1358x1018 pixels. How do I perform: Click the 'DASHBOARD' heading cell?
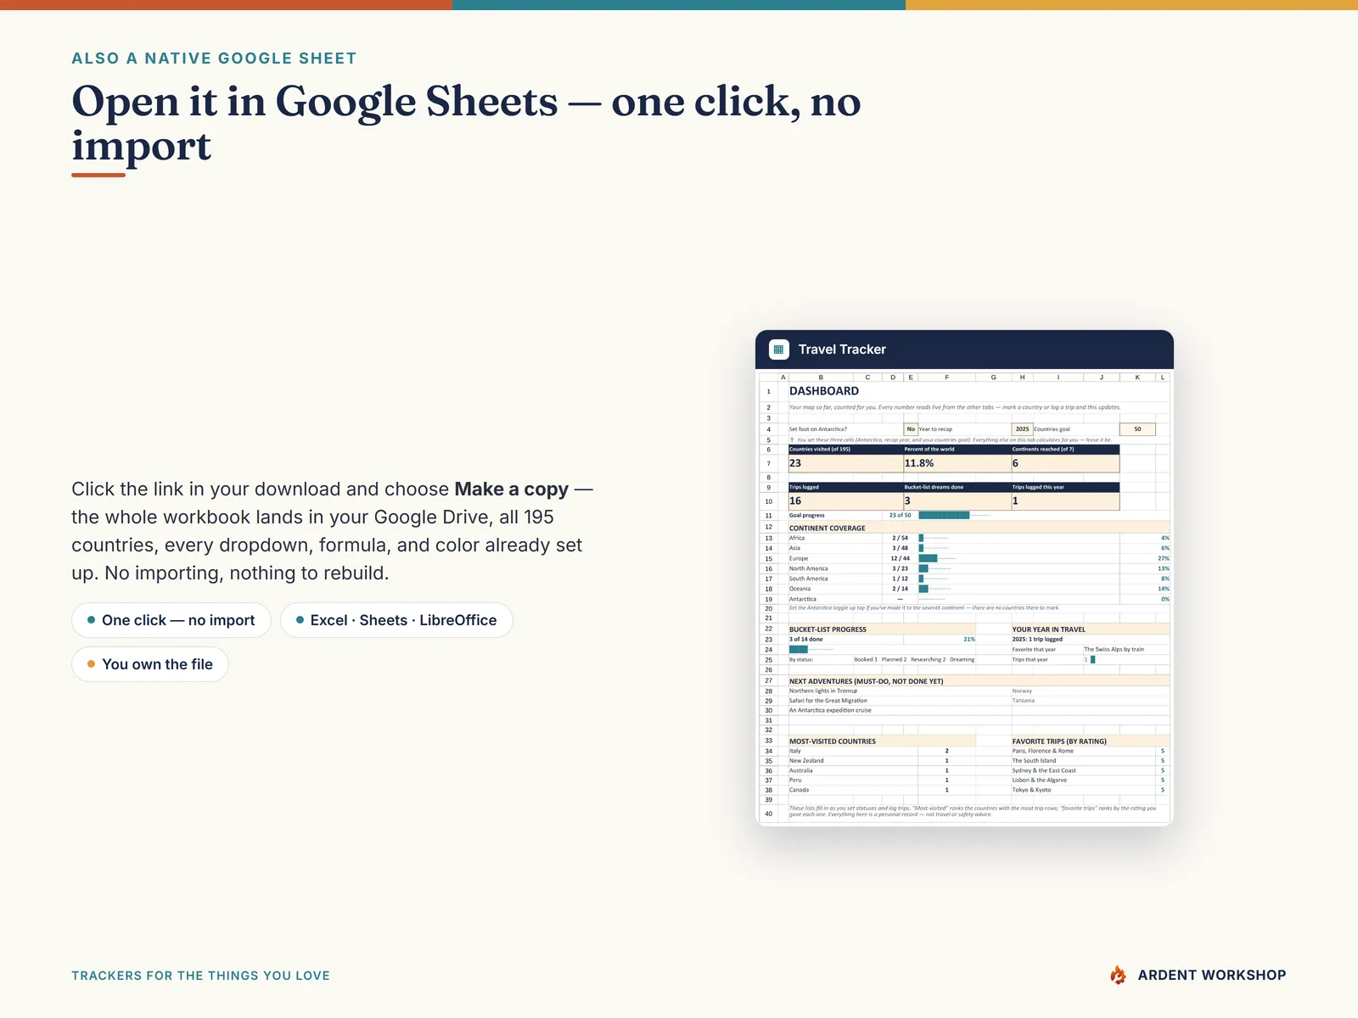click(x=824, y=391)
